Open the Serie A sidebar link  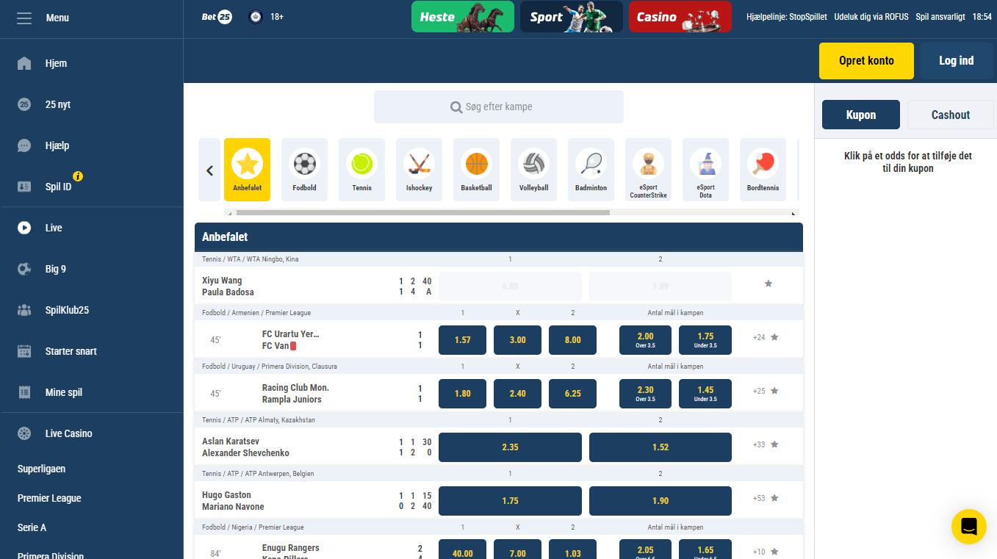[x=32, y=527]
